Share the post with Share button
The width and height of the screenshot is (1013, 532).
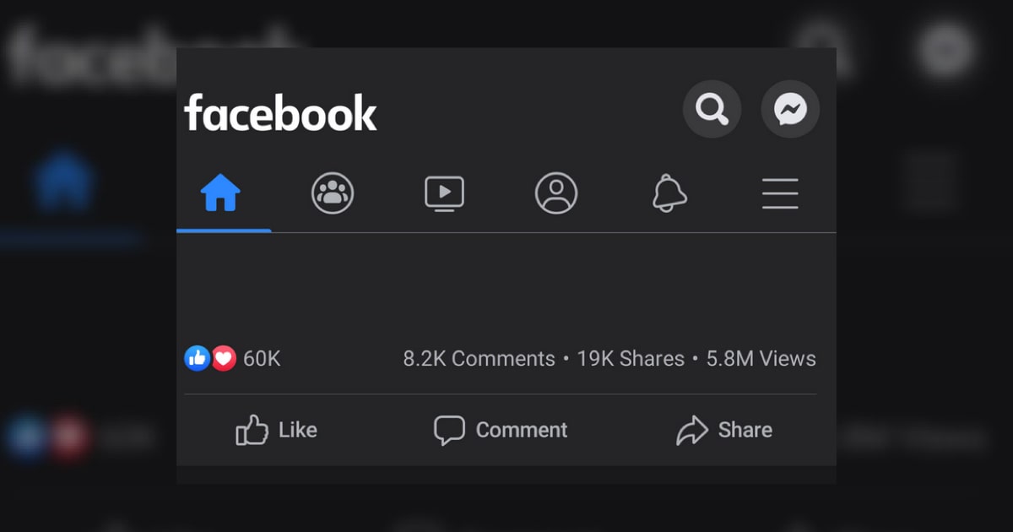coord(724,430)
